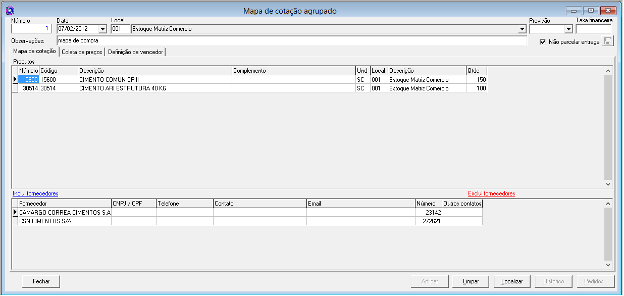Viewport: 624px width, 296px height.
Task: Open the Definição de vencedor tab
Action: [x=135, y=52]
